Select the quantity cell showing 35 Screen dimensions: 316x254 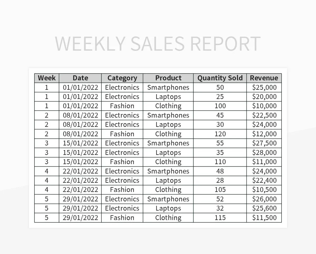pyautogui.click(x=220, y=152)
